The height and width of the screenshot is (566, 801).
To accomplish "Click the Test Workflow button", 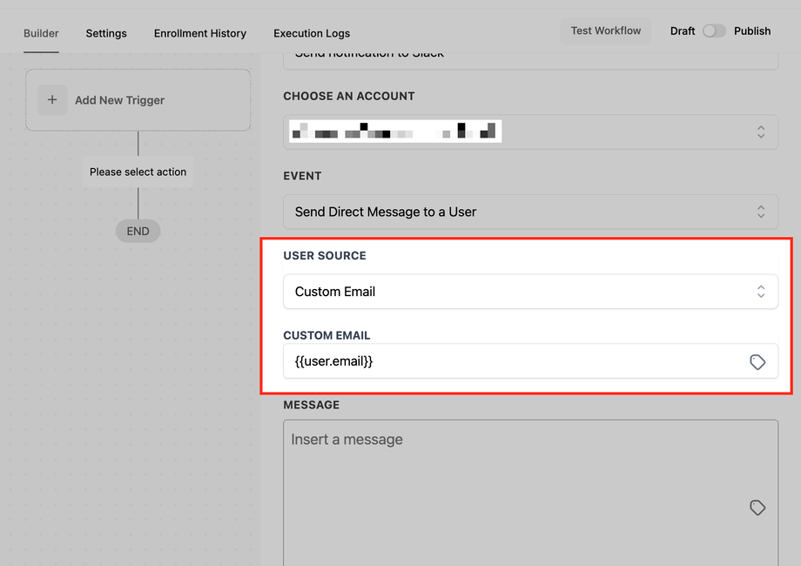I will (606, 30).
